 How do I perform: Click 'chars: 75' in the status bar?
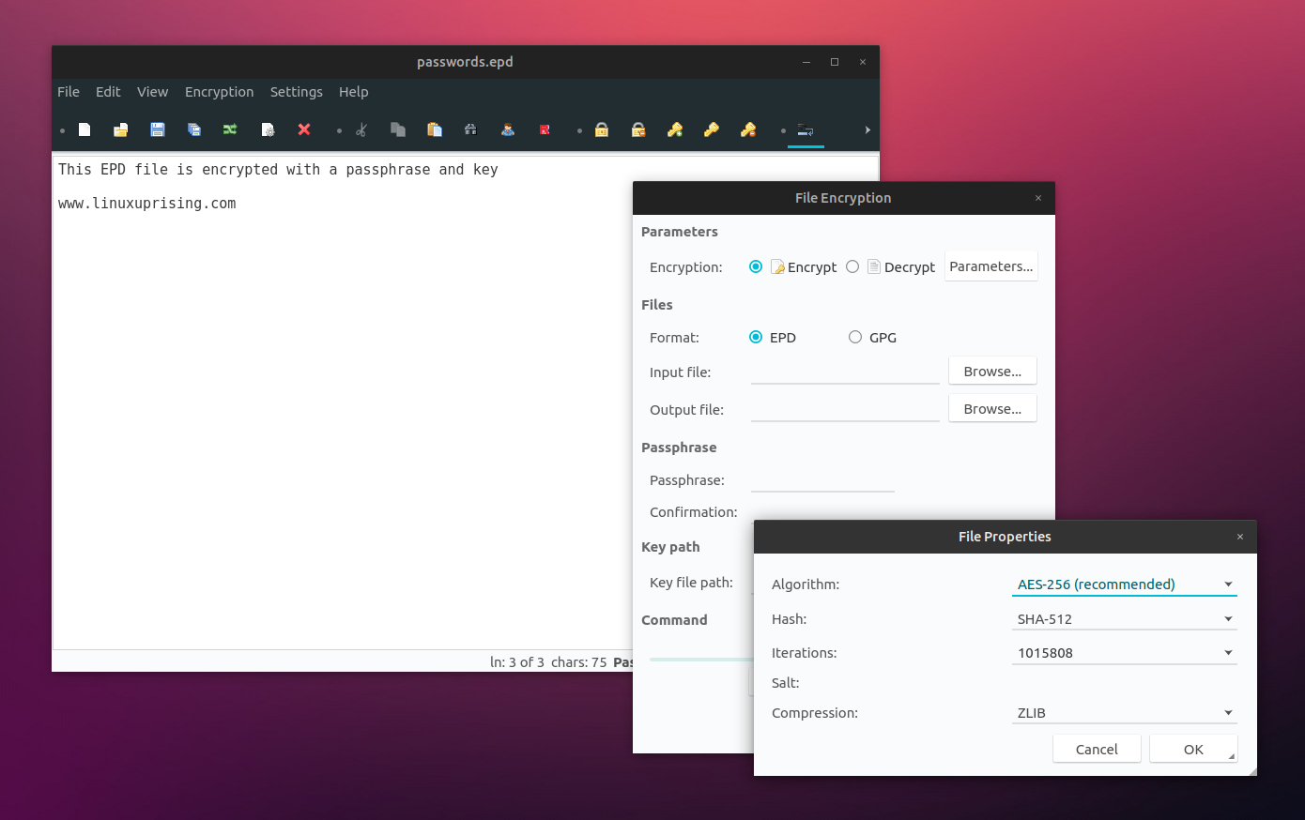click(578, 662)
